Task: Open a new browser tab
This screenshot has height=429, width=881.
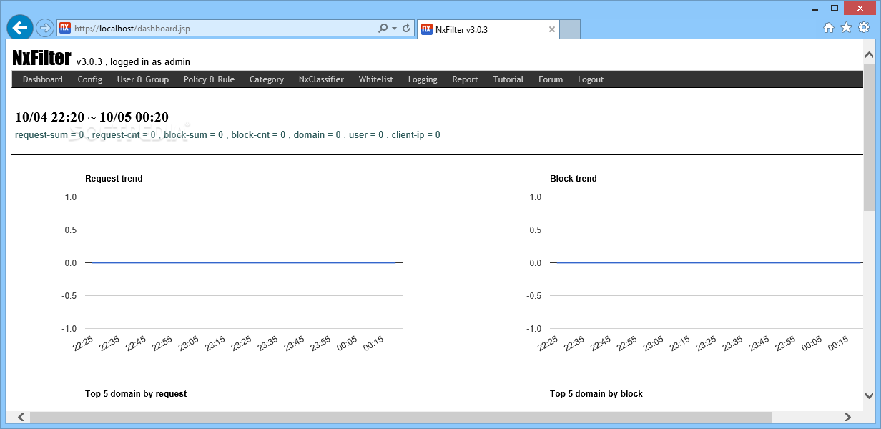Action: pos(570,29)
